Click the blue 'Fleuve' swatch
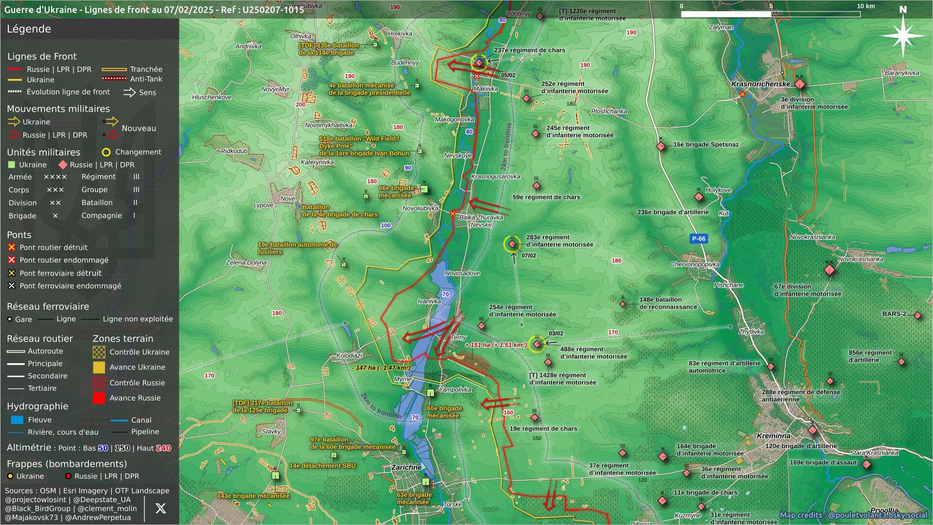The image size is (933, 525). coord(17,420)
